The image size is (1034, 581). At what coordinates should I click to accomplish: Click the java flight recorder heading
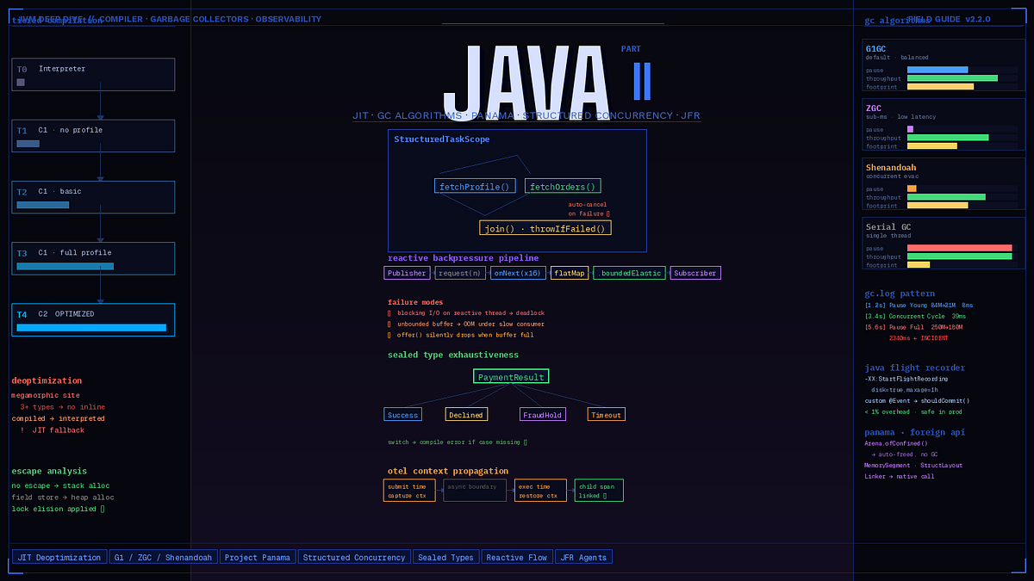(x=915, y=368)
